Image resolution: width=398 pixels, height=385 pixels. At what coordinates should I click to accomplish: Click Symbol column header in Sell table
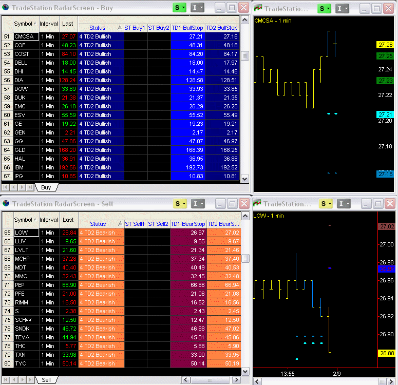26,220
